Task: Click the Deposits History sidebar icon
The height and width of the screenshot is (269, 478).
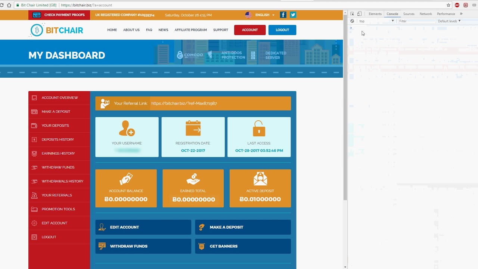Action: (x=34, y=139)
